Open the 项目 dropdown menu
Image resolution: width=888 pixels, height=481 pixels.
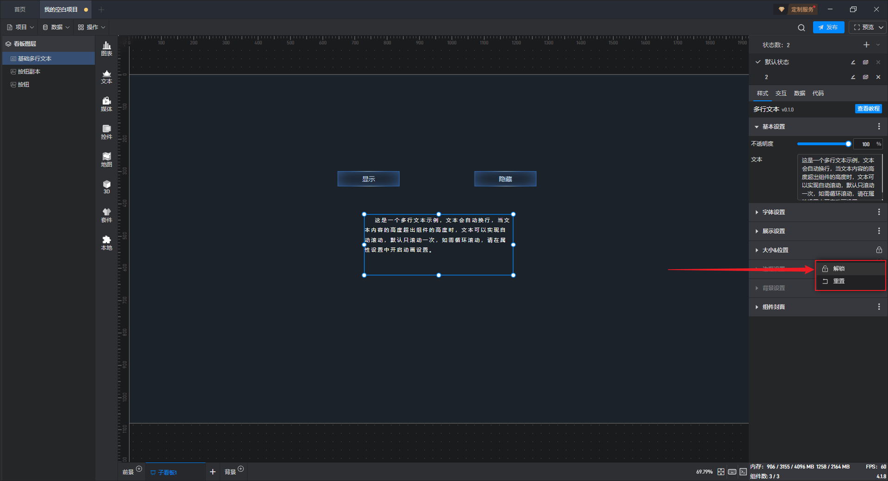click(21, 27)
